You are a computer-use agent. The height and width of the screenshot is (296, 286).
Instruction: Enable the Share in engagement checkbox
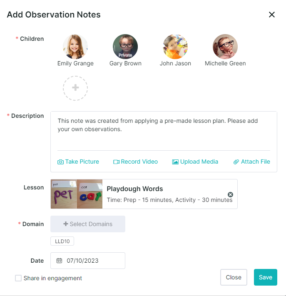tap(18, 278)
